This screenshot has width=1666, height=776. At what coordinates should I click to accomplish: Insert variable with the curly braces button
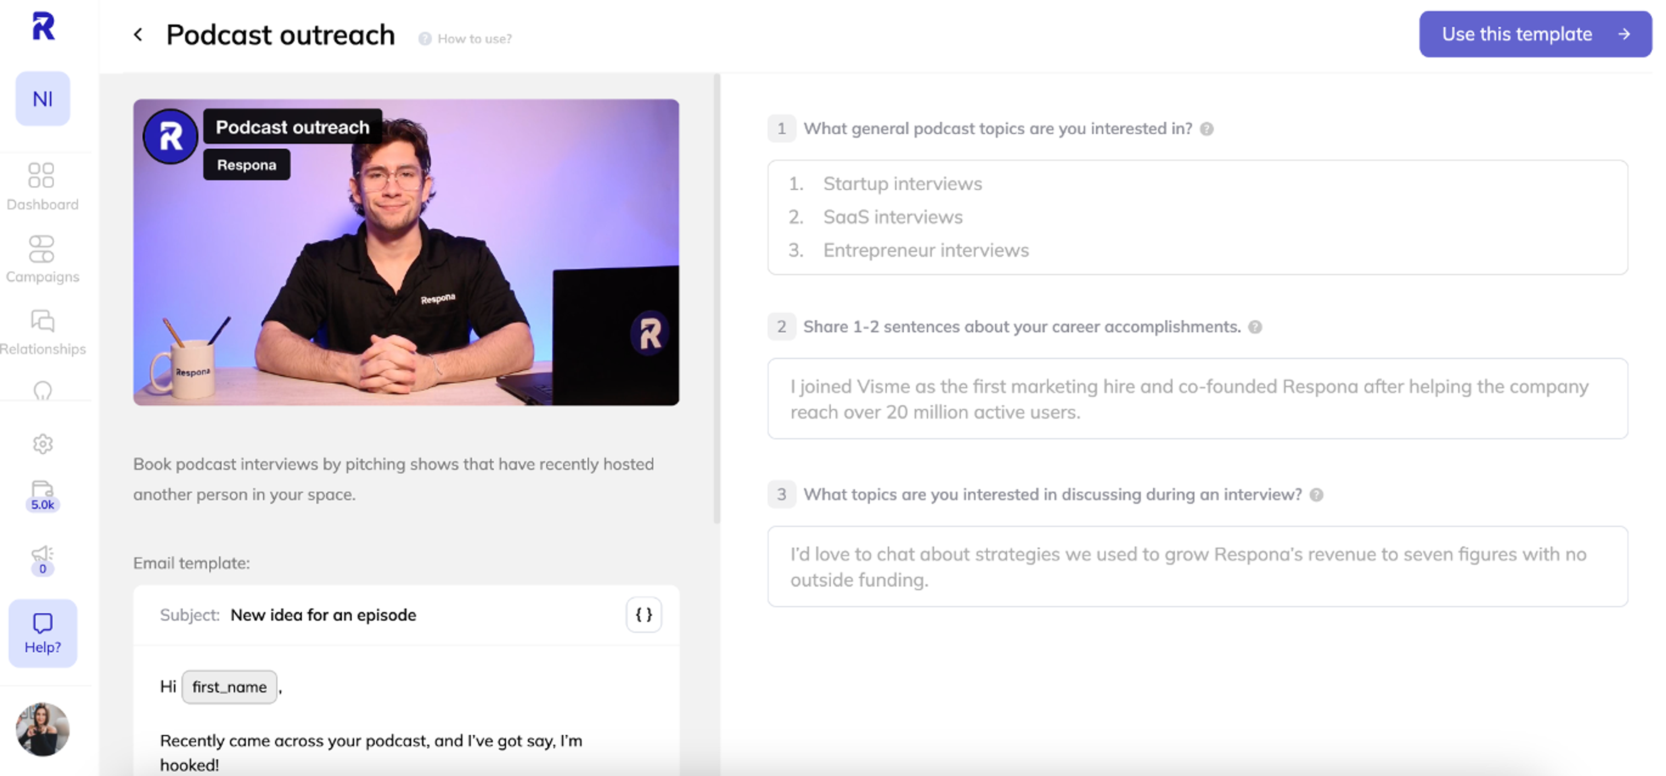click(x=643, y=614)
